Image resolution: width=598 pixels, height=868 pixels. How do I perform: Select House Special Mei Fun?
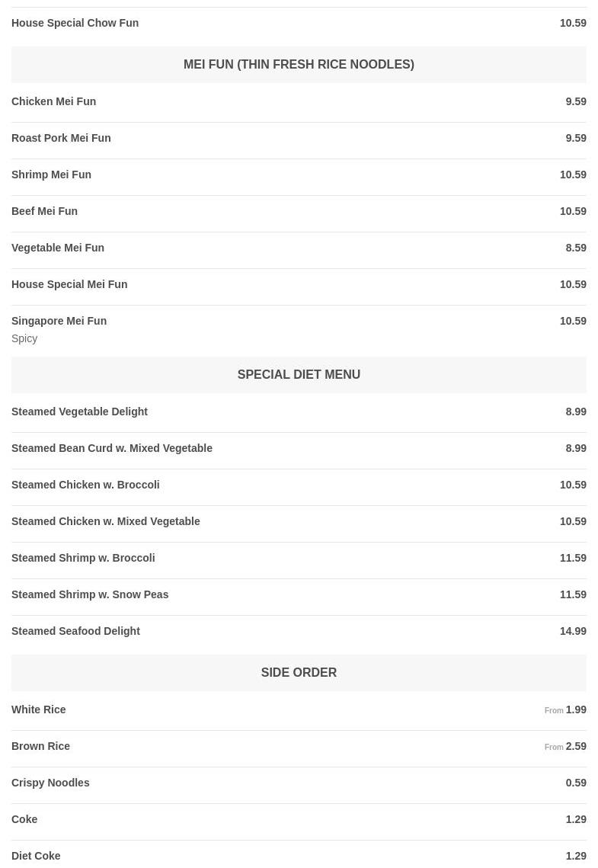tap(69, 284)
